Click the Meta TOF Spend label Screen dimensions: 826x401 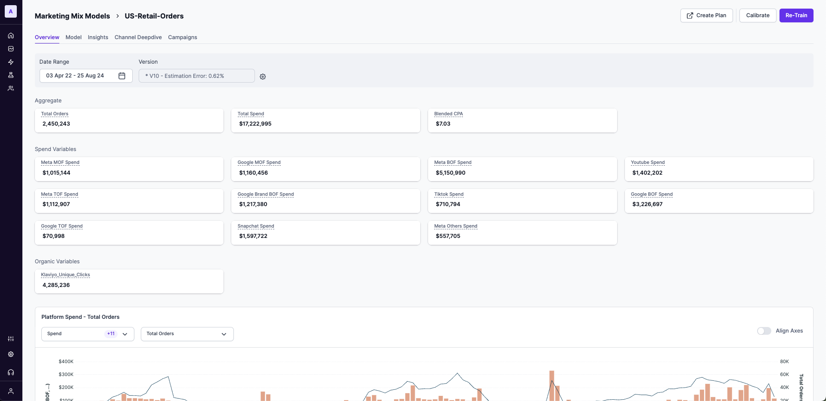click(59, 194)
